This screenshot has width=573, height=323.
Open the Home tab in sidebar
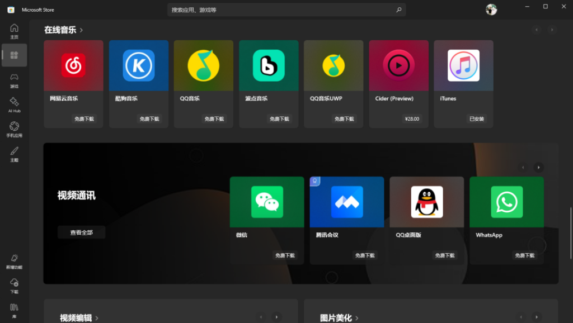point(14,31)
